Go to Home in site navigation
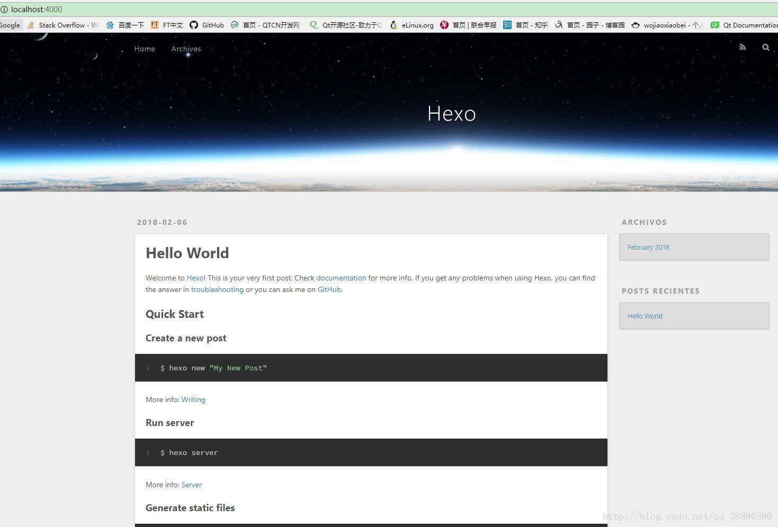The width and height of the screenshot is (778, 527). click(x=145, y=49)
